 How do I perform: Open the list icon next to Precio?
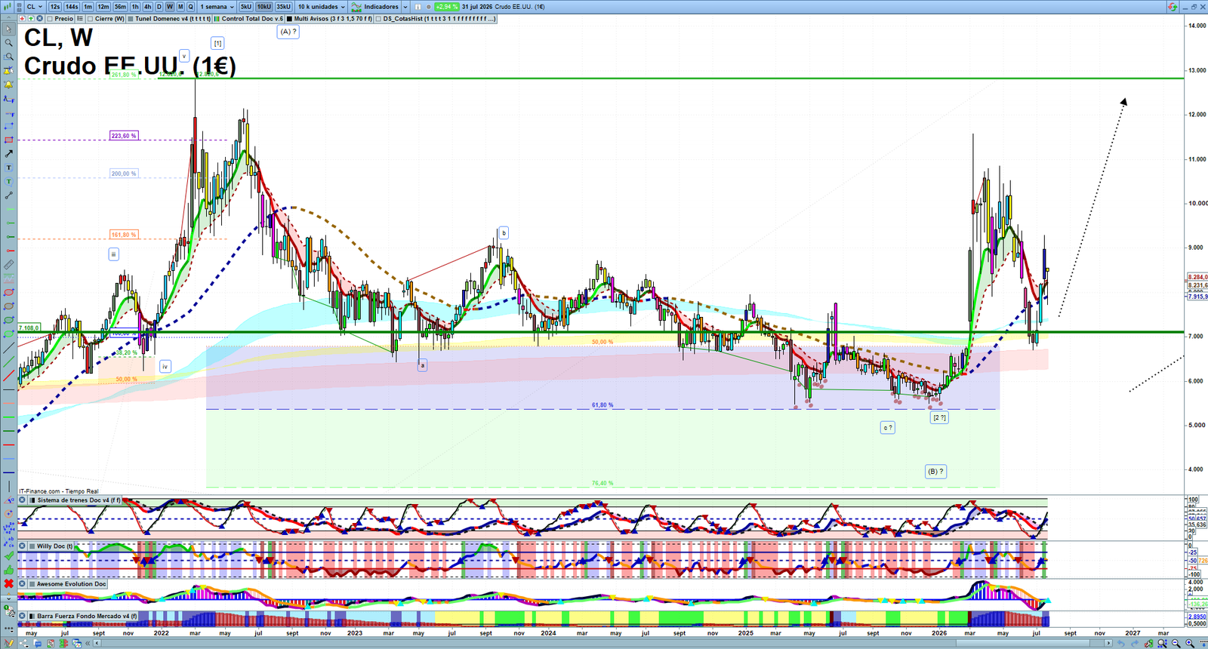tap(79, 18)
